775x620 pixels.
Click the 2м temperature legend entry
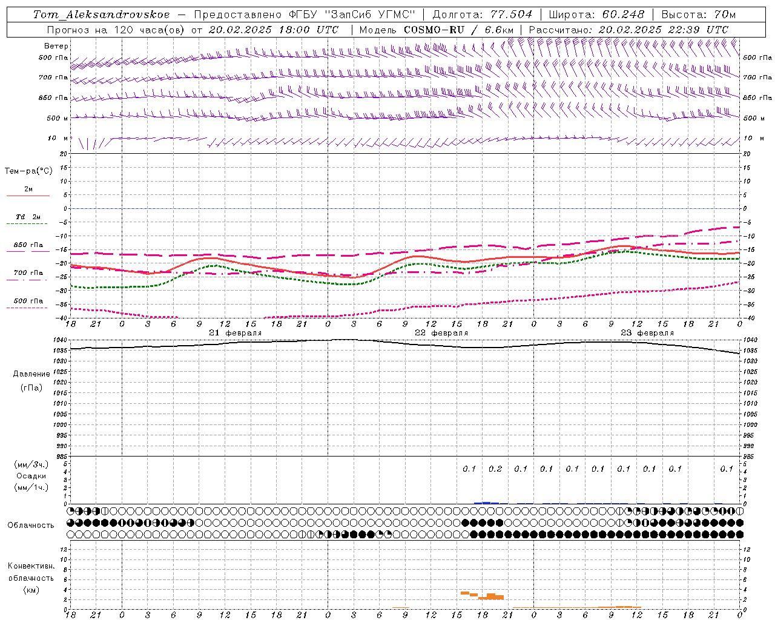(x=28, y=190)
